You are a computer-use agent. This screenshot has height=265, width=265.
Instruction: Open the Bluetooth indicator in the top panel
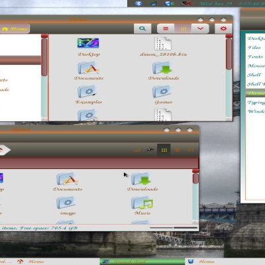[138, 3]
